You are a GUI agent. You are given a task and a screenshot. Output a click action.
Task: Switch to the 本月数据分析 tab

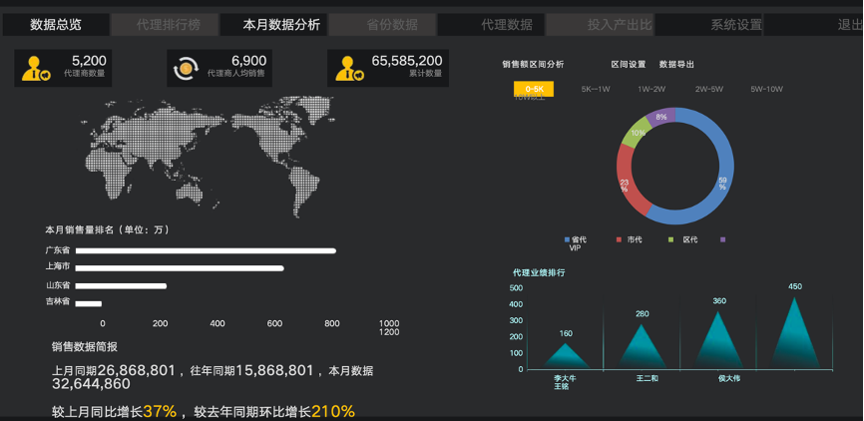coord(281,25)
